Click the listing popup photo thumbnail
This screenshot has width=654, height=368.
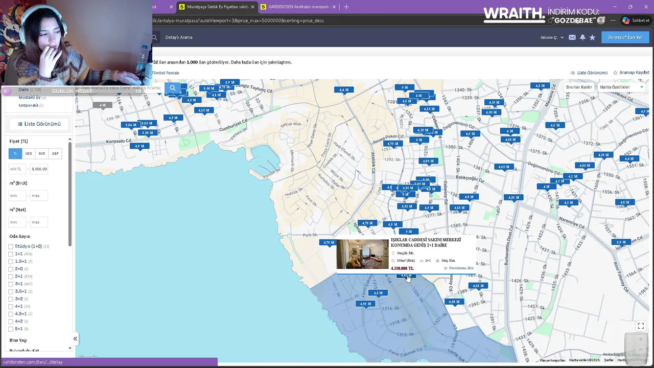point(362,254)
